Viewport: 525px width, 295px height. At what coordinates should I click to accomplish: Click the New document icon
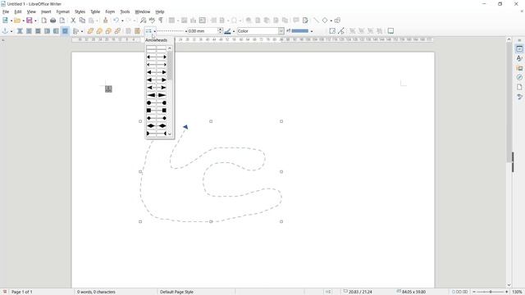pos(5,20)
